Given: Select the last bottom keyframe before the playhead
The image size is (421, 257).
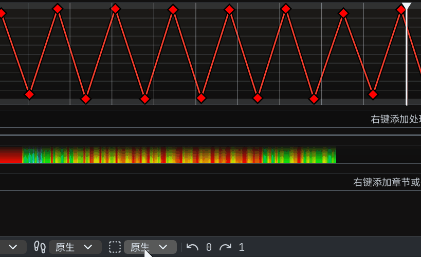Looking at the screenshot, I should (x=373, y=94).
